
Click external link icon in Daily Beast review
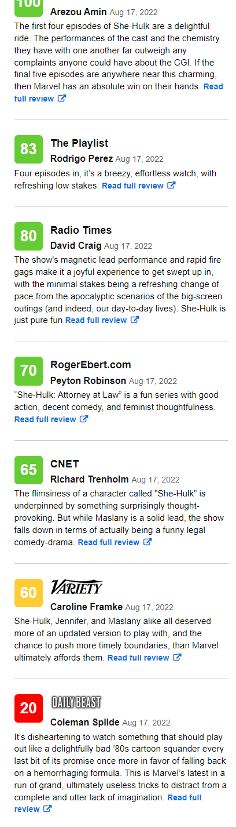pos(47,809)
